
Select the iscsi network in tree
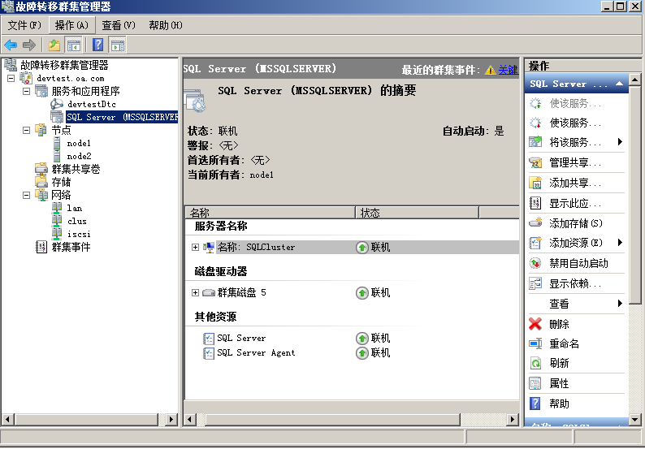[79, 234]
